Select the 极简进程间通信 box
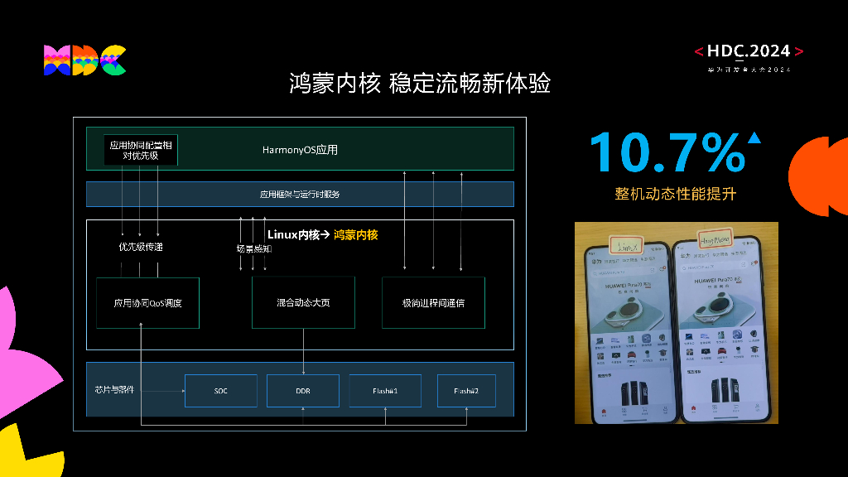Image resolution: width=848 pixels, height=477 pixels. point(433,303)
